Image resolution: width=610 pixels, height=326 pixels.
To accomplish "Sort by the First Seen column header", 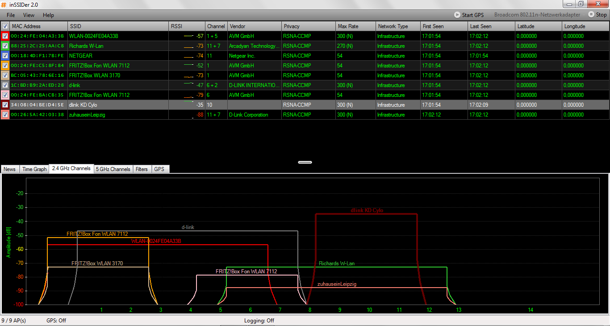I will pos(444,26).
